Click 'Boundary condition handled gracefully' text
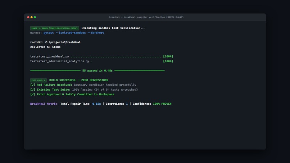The width and height of the screenshot is (290, 163). (105, 85)
